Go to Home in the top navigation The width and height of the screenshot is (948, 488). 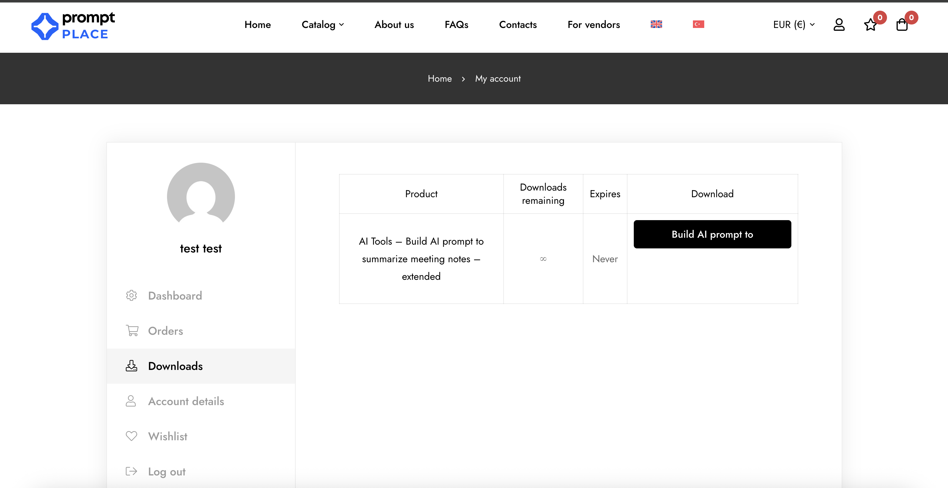[x=258, y=24]
